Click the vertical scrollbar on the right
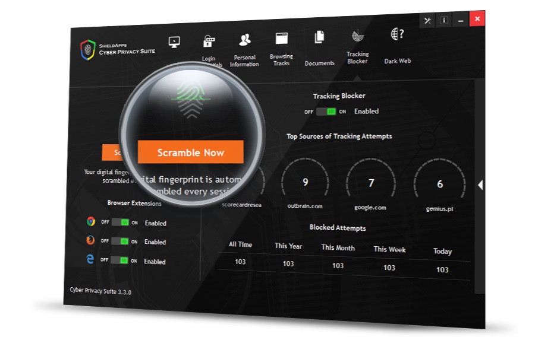The width and height of the screenshot is (535, 356). [481, 186]
